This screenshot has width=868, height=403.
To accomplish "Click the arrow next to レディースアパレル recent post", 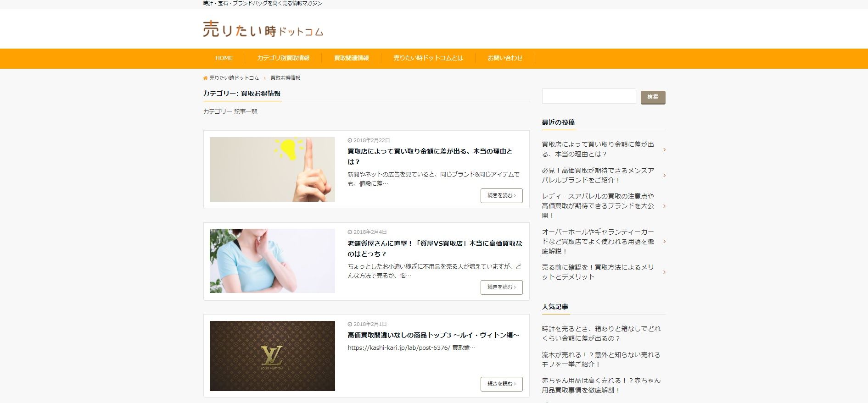I will [x=664, y=206].
